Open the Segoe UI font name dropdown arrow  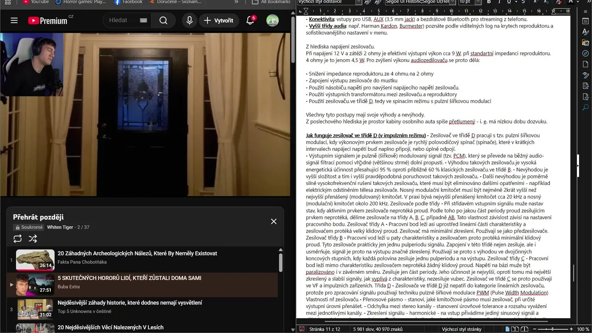pyautogui.click(x=452, y=2)
